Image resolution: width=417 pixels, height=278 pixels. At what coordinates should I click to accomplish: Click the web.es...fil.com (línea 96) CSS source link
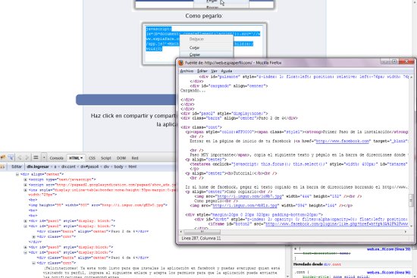click(388, 273)
